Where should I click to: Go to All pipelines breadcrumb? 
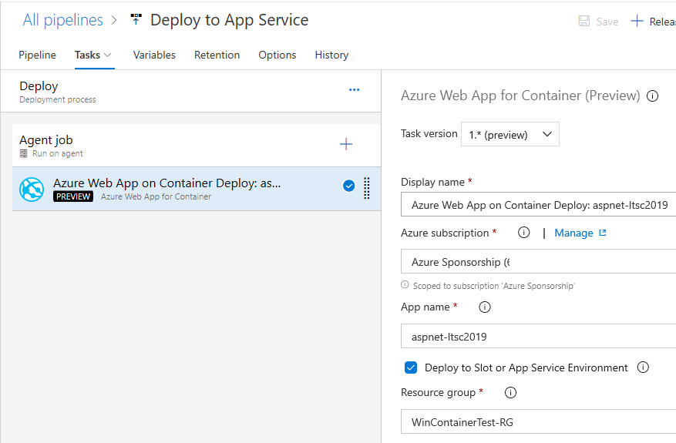[62, 20]
